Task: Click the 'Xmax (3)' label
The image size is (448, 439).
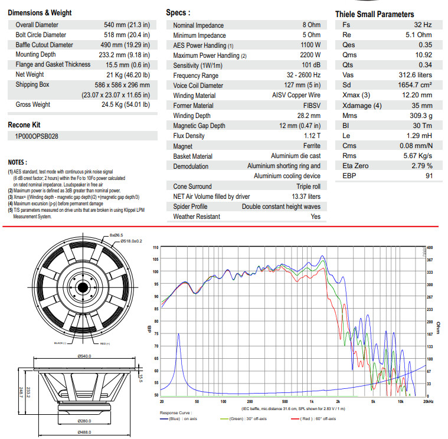Action: click(357, 95)
